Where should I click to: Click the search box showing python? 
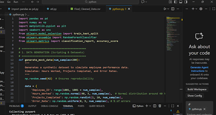pyautogui.click(x=90, y=2)
